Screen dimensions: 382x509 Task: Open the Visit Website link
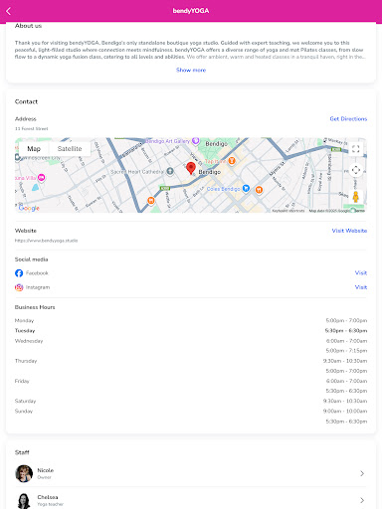pos(349,231)
